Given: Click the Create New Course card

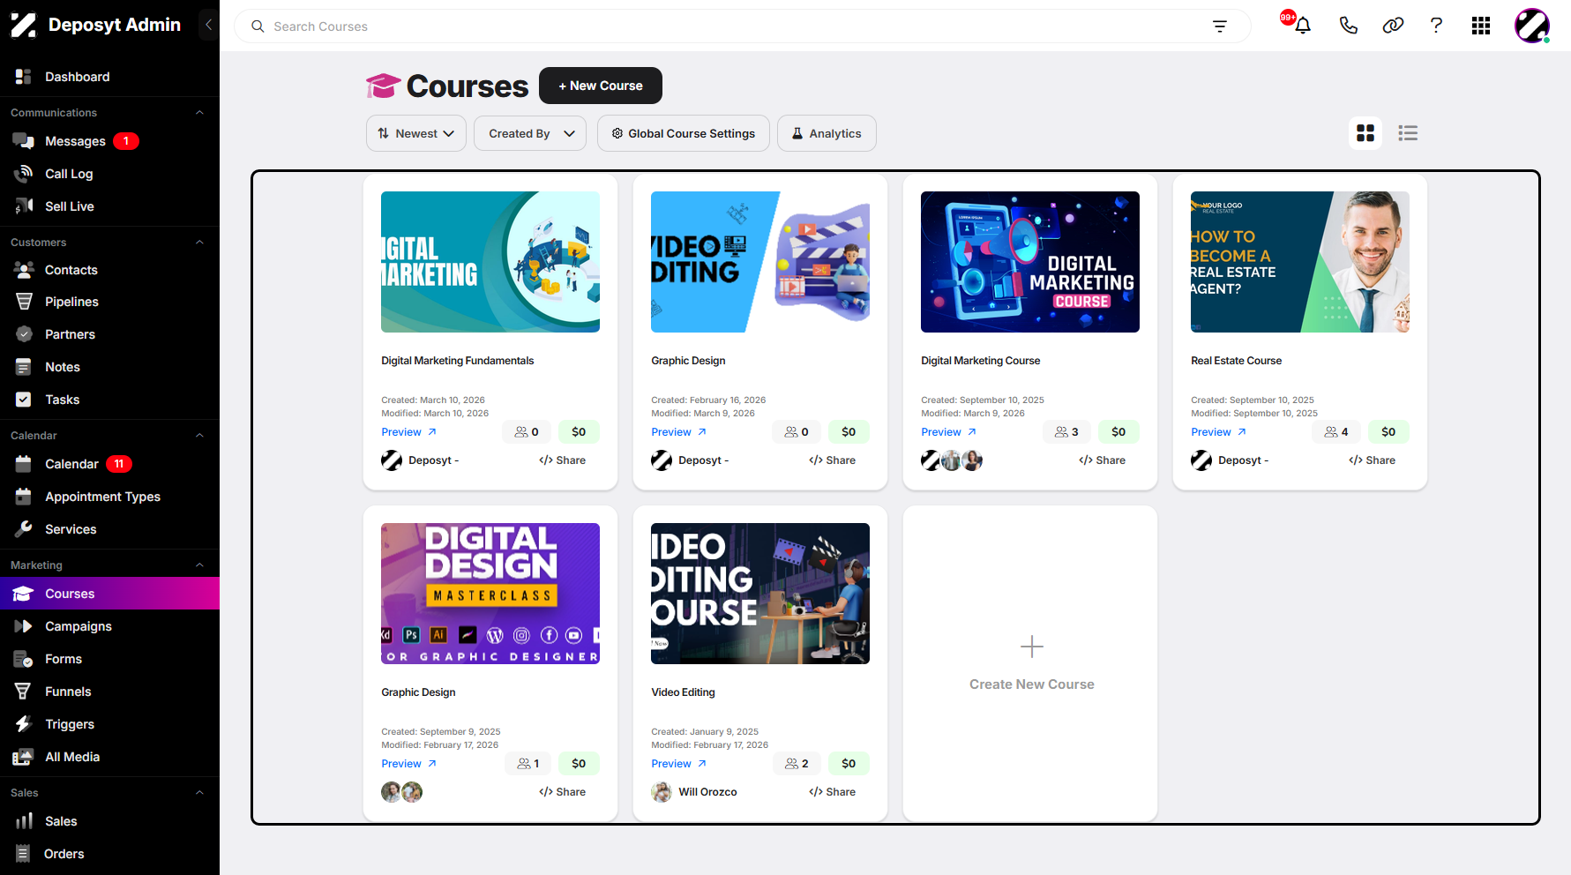Looking at the screenshot, I should point(1030,663).
